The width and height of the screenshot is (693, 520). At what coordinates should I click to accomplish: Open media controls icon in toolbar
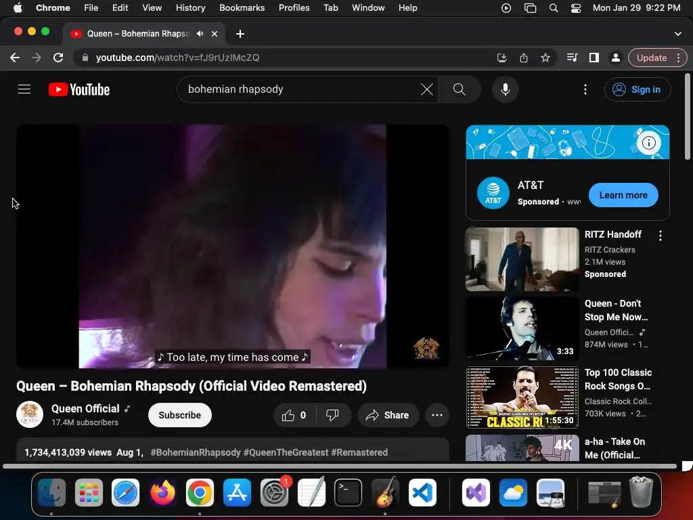[x=572, y=58]
